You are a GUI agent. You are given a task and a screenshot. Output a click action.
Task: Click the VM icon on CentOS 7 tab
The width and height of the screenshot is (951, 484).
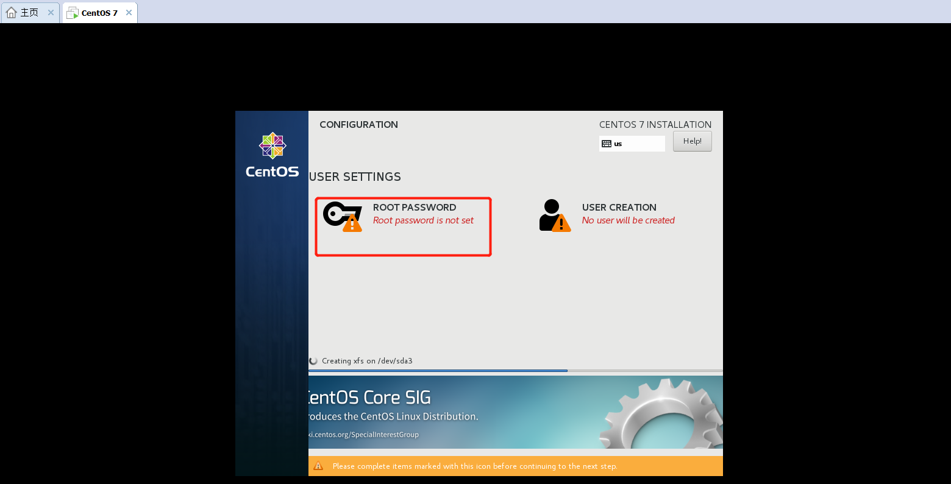[x=73, y=13]
